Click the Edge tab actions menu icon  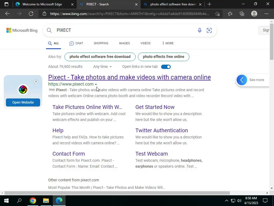click(6, 4)
